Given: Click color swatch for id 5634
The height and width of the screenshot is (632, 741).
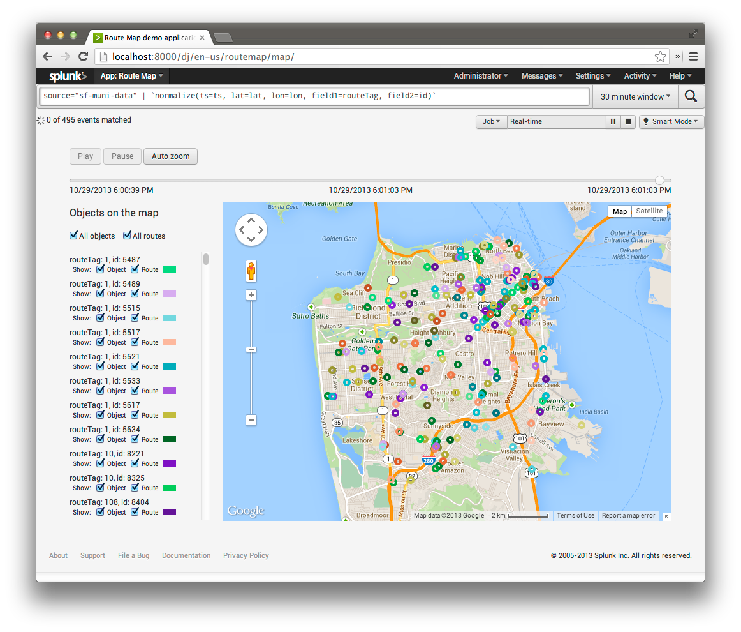Looking at the screenshot, I should pyautogui.click(x=170, y=439).
